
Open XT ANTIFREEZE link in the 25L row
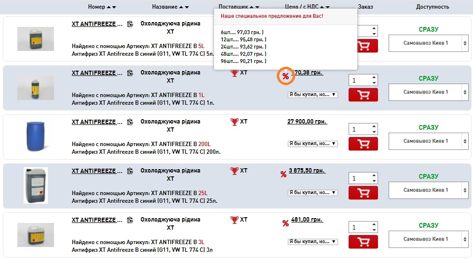pos(94,171)
